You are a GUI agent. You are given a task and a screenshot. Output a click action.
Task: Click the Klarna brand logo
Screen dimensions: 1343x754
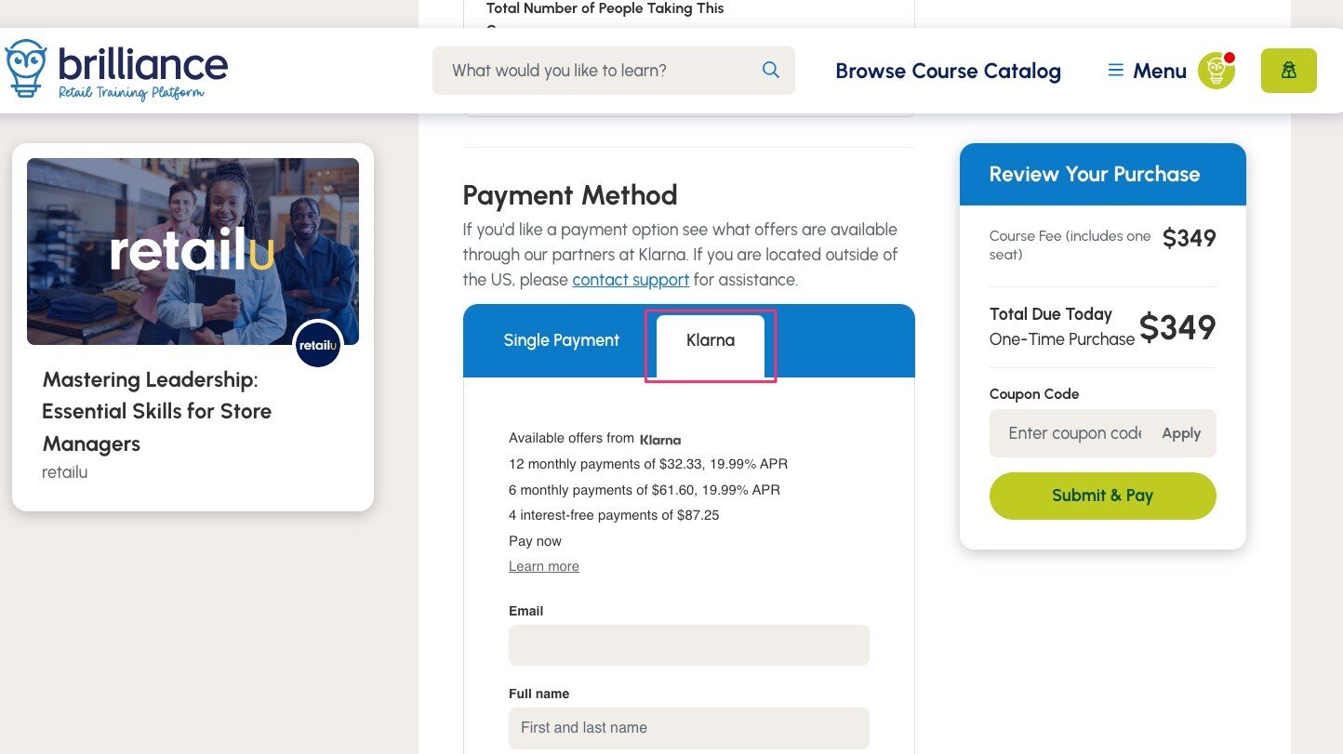(x=660, y=439)
